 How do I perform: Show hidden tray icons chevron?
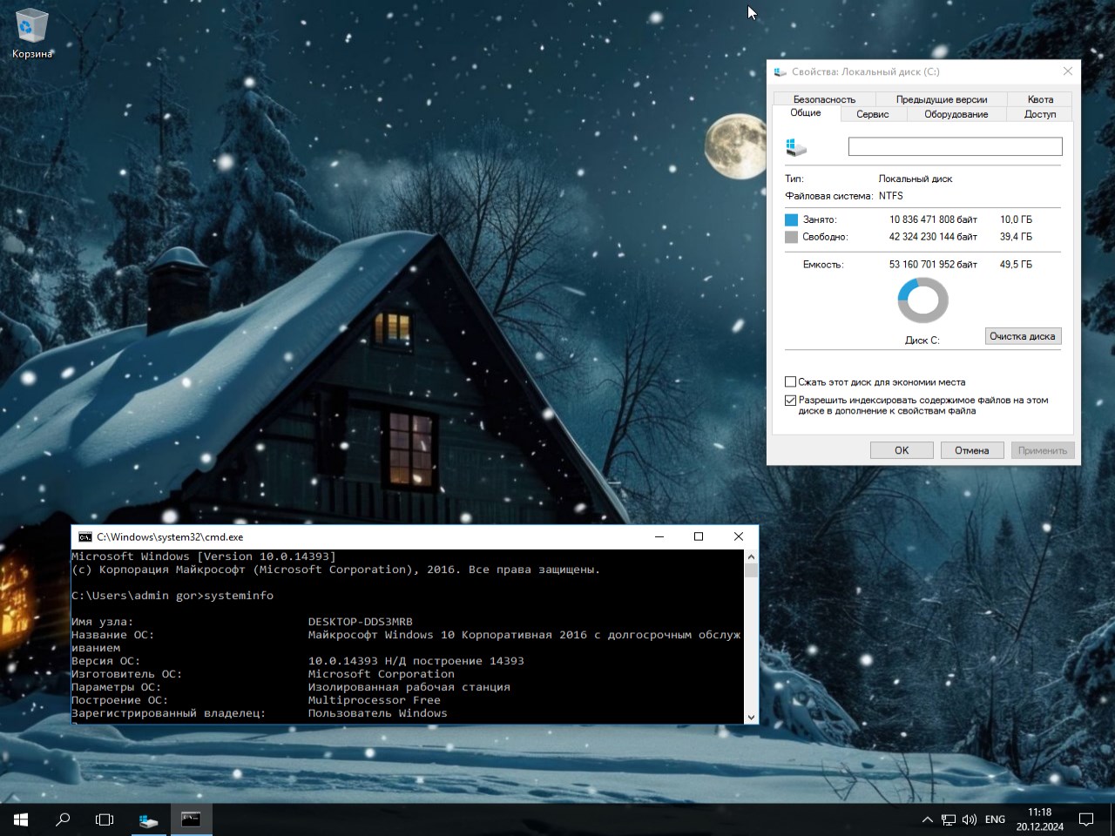click(x=927, y=819)
